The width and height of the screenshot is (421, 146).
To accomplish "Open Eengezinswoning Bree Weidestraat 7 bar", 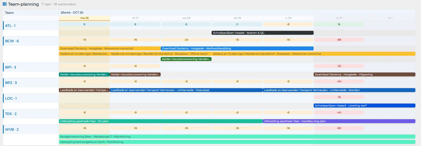I will tap(237, 137).
